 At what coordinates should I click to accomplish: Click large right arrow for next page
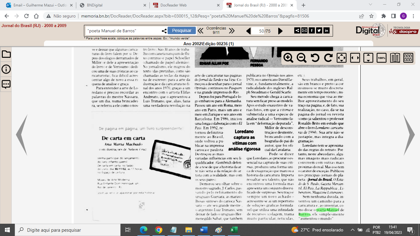(x=409, y=135)
